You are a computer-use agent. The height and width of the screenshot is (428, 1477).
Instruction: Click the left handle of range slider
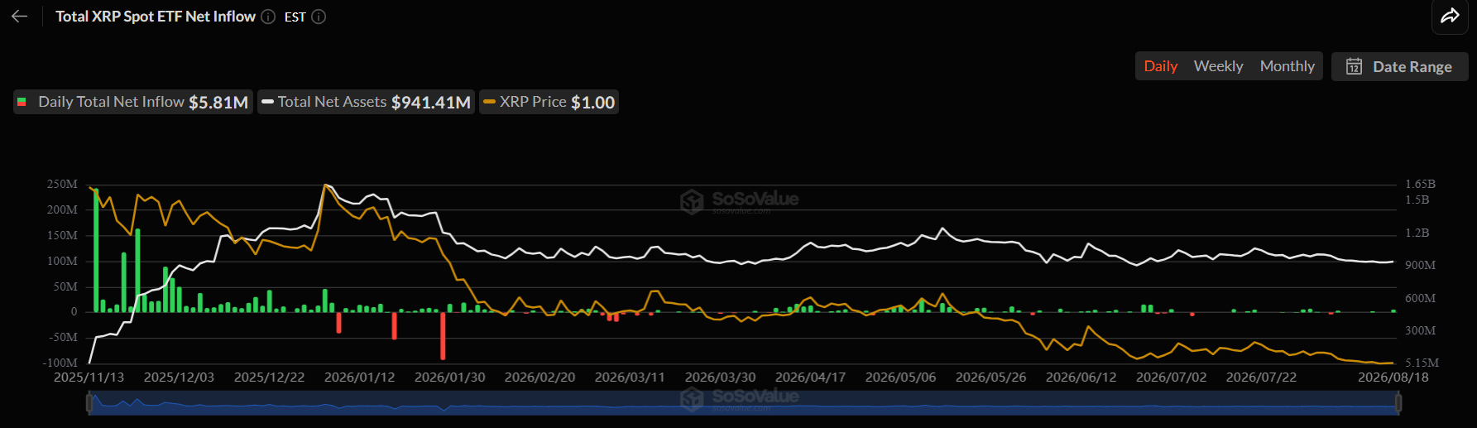coord(89,403)
